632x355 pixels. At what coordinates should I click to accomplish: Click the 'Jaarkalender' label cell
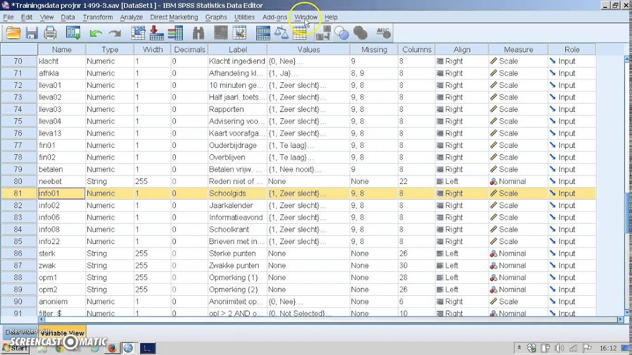click(x=237, y=205)
